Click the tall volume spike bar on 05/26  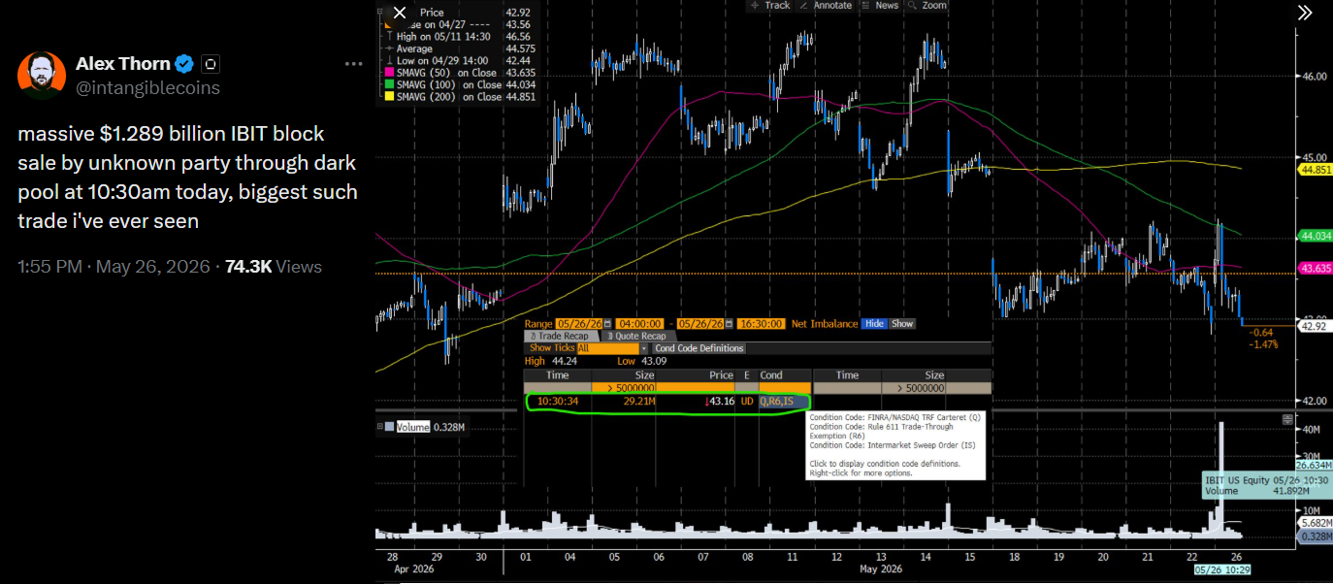1220,480
